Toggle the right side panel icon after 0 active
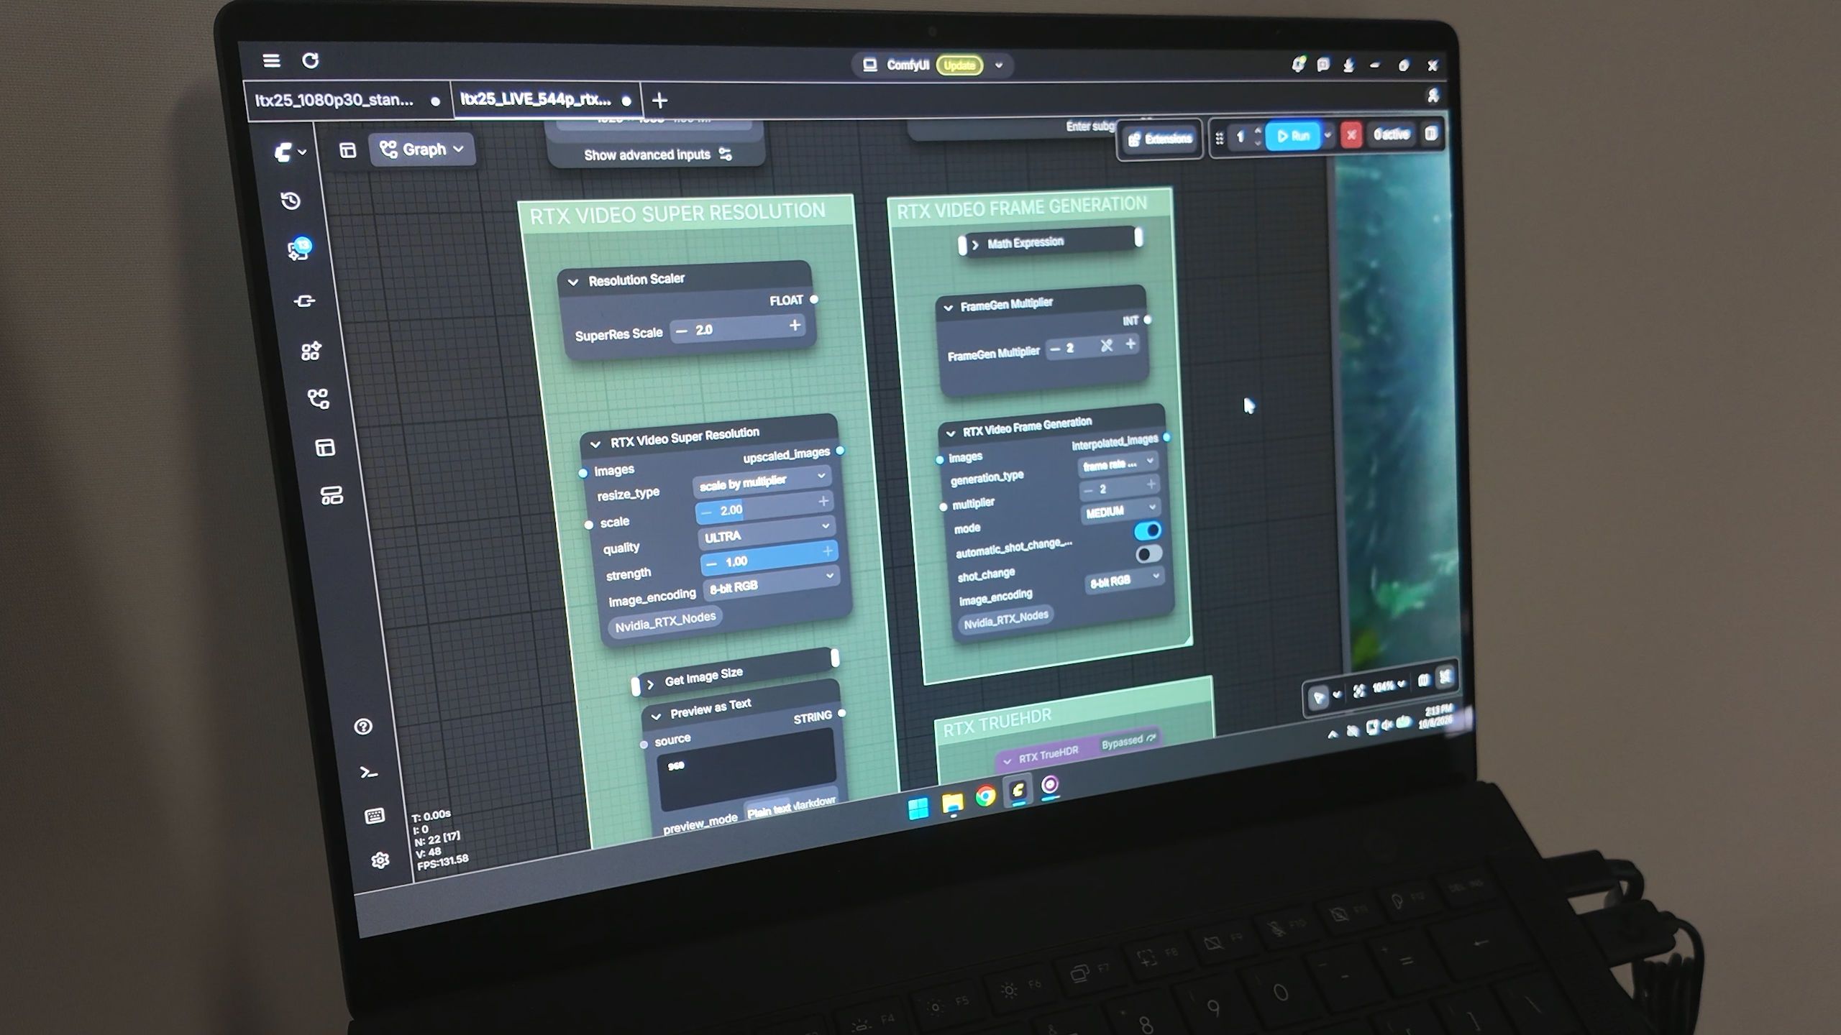The width and height of the screenshot is (1841, 1035). [x=1431, y=134]
